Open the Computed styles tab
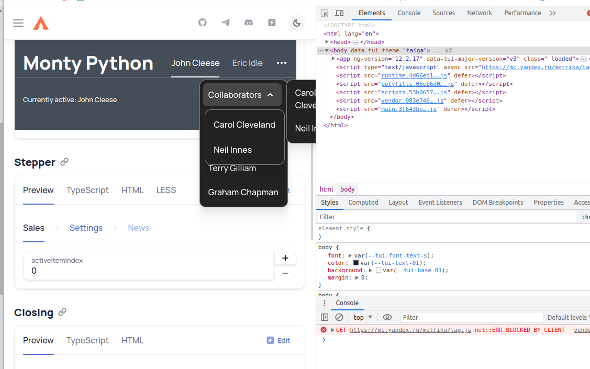This screenshot has height=369, width=590. click(363, 202)
